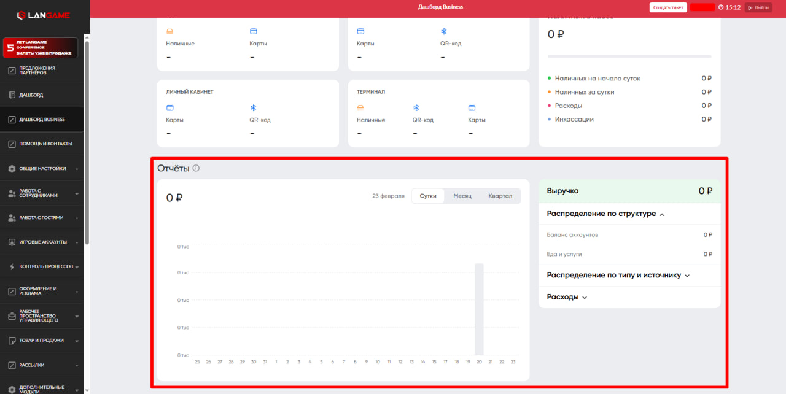Switch report period to Квартал
Screen dimensions: 786x394
point(500,196)
